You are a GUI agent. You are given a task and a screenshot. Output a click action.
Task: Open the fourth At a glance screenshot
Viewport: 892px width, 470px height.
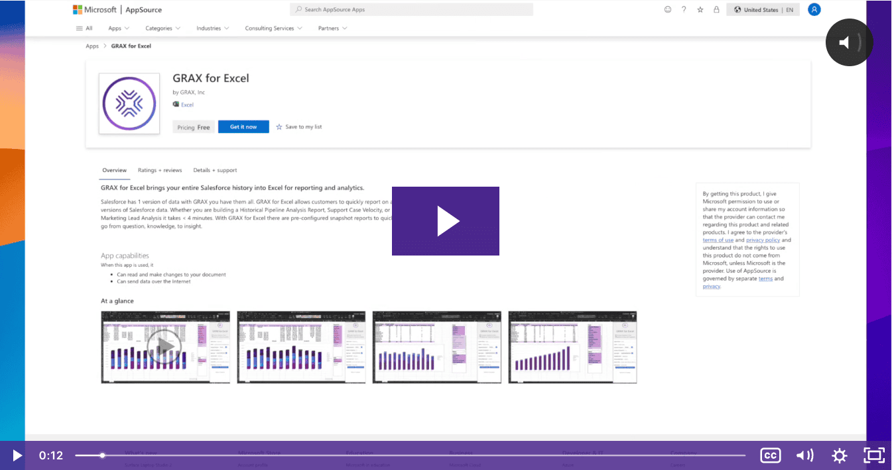pos(572,347)
